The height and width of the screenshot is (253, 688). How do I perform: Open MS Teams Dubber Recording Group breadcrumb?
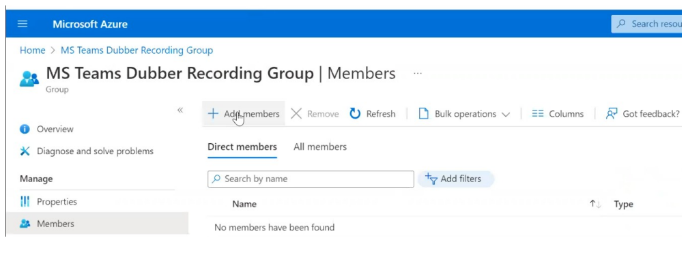pos(137,50)
